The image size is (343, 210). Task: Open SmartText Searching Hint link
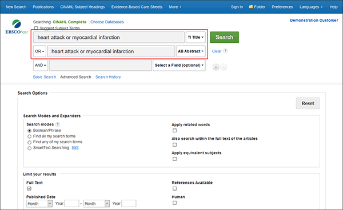point(75,148)
